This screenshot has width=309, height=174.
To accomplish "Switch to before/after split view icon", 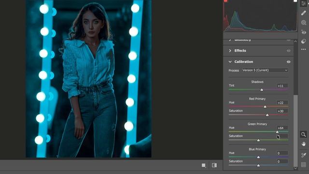I will (x=214, y=165).
